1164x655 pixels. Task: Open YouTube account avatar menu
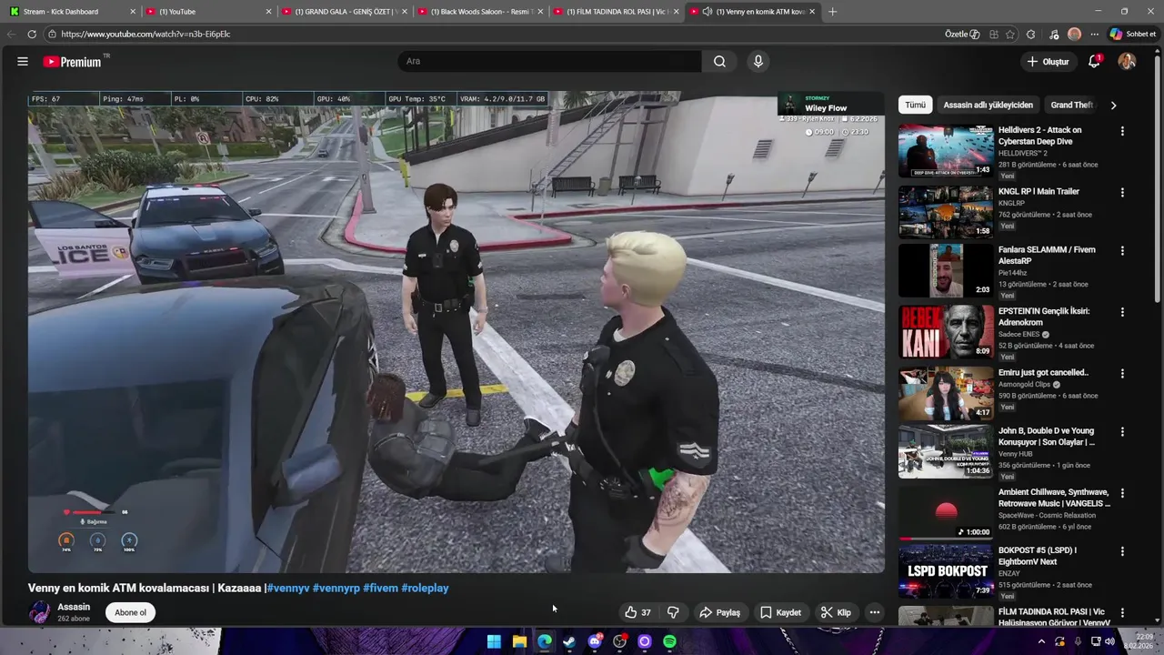[1127, 62]
